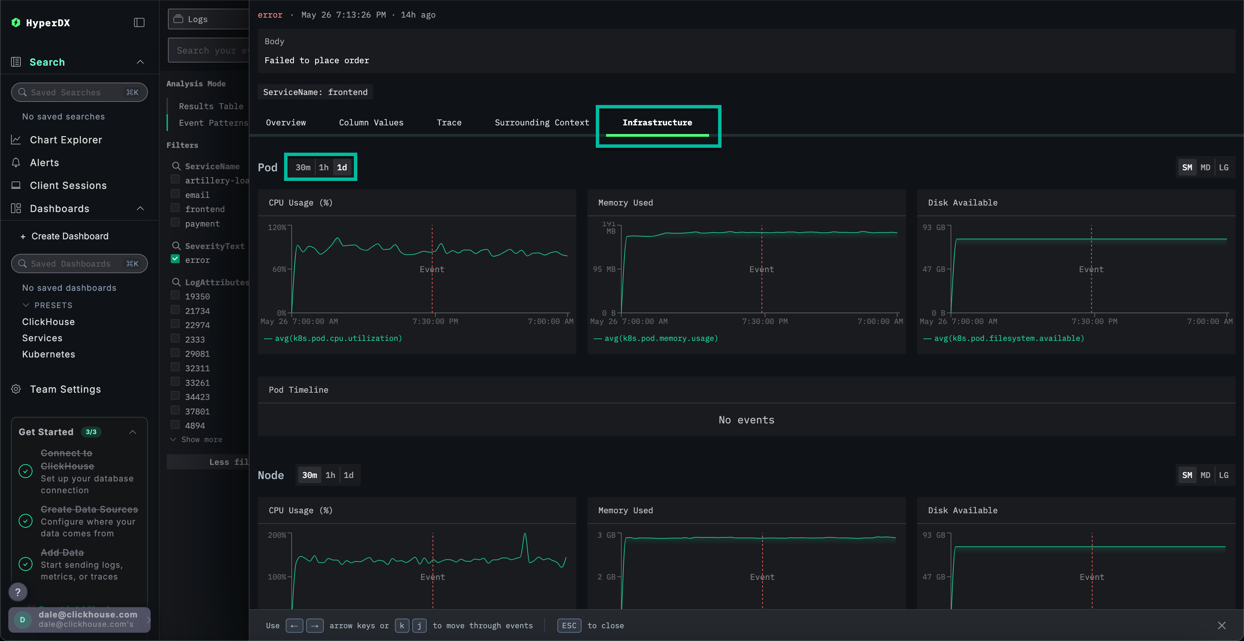Check the frontend ServiceName filter
This screenshot has width=1244, height=641.
[175, 209]
